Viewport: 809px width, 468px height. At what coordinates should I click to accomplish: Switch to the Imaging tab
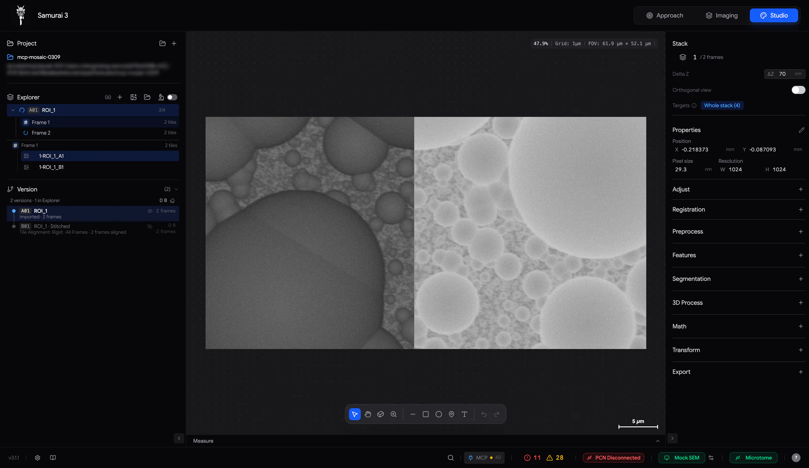pos(721,15)
